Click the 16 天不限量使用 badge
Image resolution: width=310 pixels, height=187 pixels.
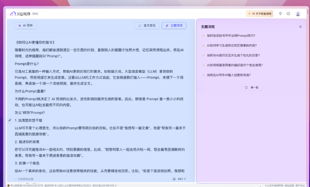pos(259,14)
